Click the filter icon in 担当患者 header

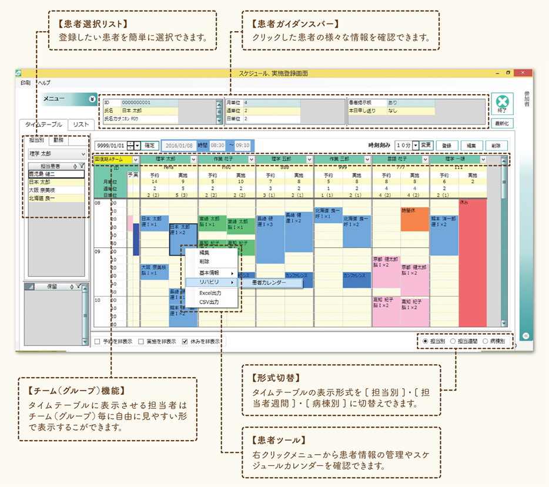[x=82, y=166]
